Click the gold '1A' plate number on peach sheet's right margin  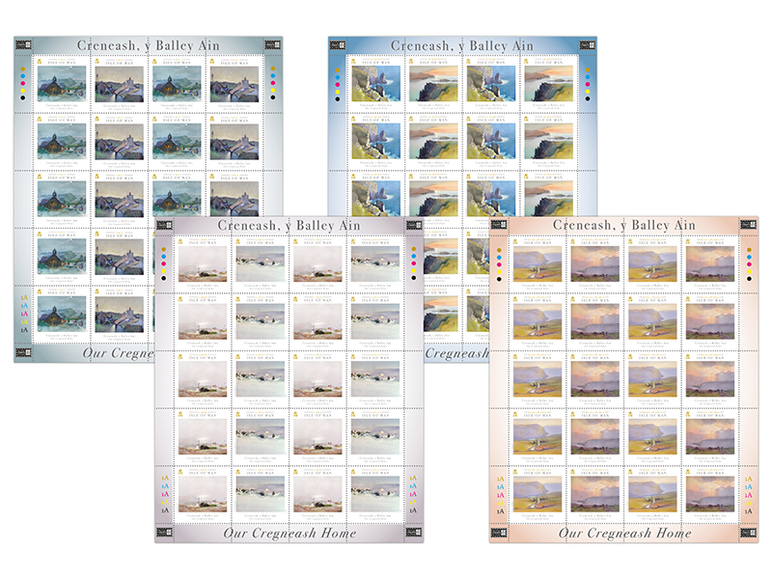(x=749, y=479)
